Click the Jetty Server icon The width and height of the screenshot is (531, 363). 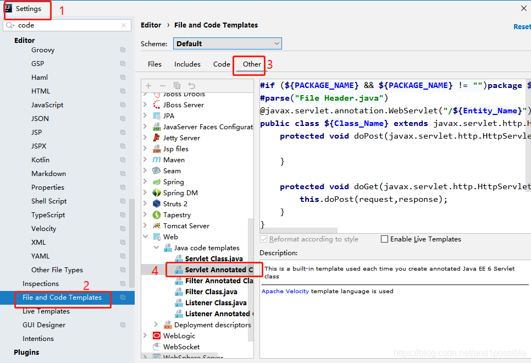click(157, 137)
